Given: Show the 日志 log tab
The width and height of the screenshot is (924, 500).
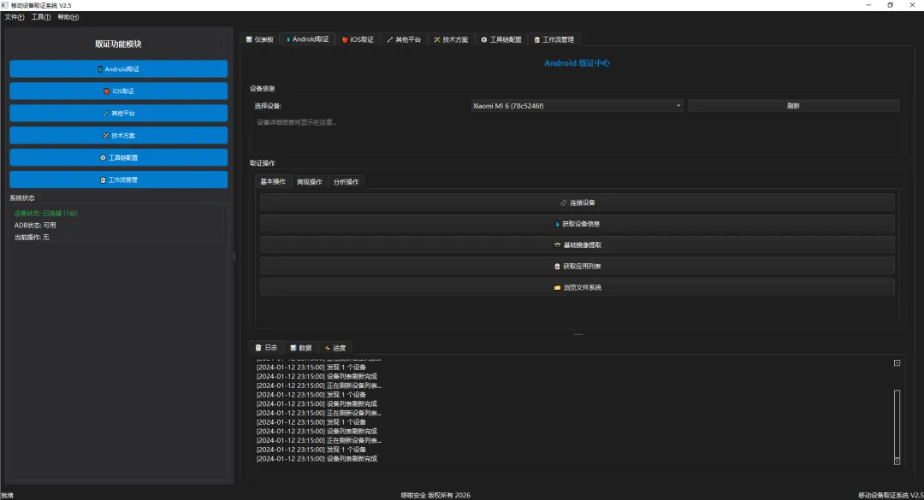Looking at the screenshot, I should click(x=266, y=348).
